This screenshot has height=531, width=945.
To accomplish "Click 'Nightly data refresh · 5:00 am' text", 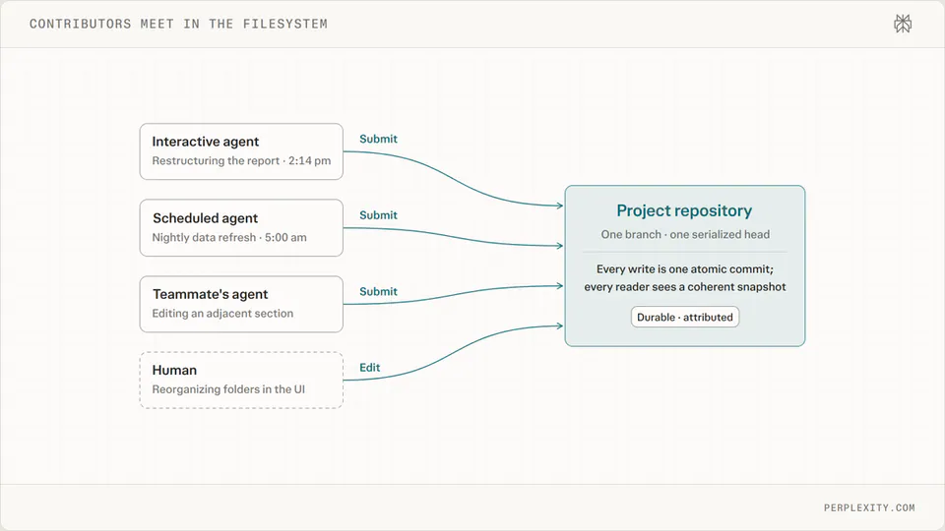I will [229, 237].
